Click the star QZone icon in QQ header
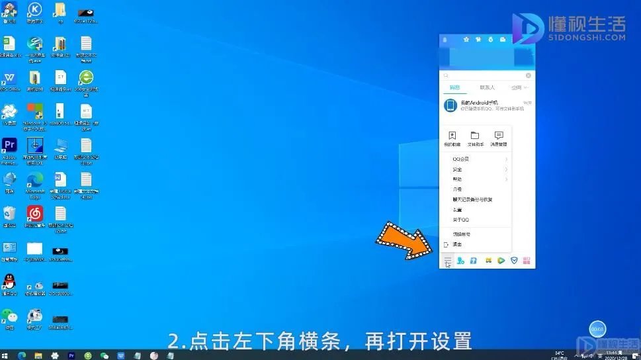This screenshot has width=641, height=360. pyautogui.click(x=466, y=39)
